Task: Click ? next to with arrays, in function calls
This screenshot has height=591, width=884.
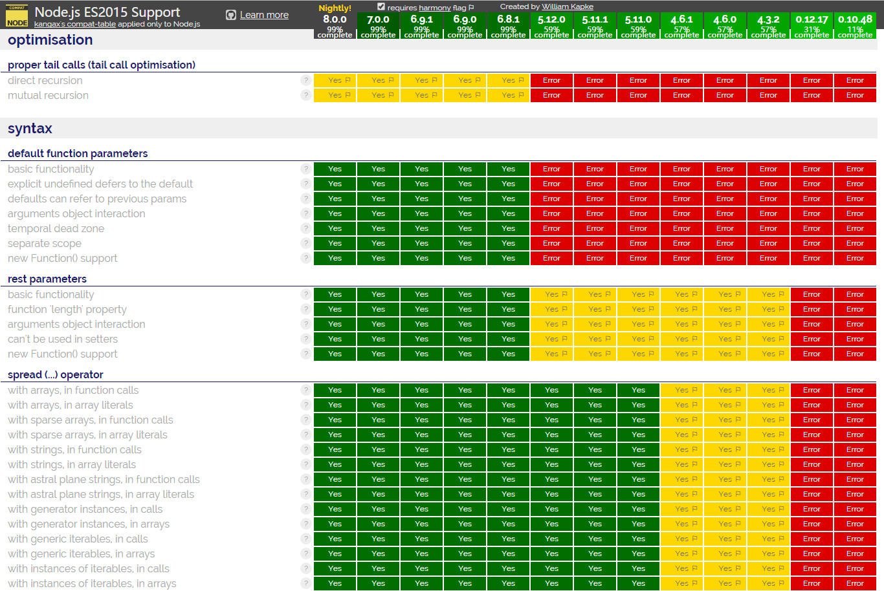Action: click(x=305, y=390)
